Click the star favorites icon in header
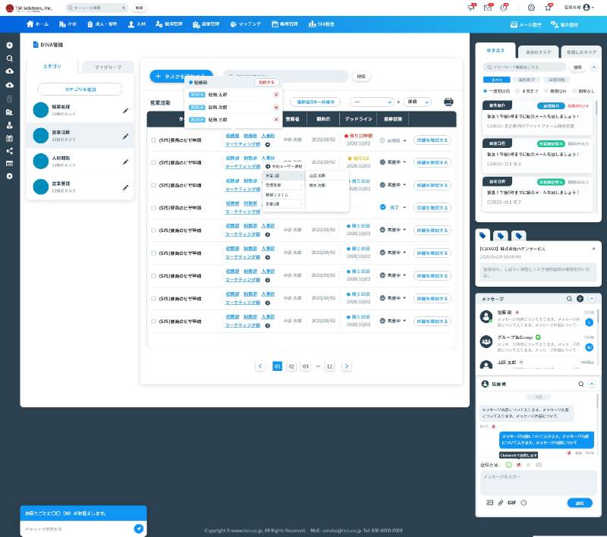This screenshot has height=537, width=607. (548, 8)
